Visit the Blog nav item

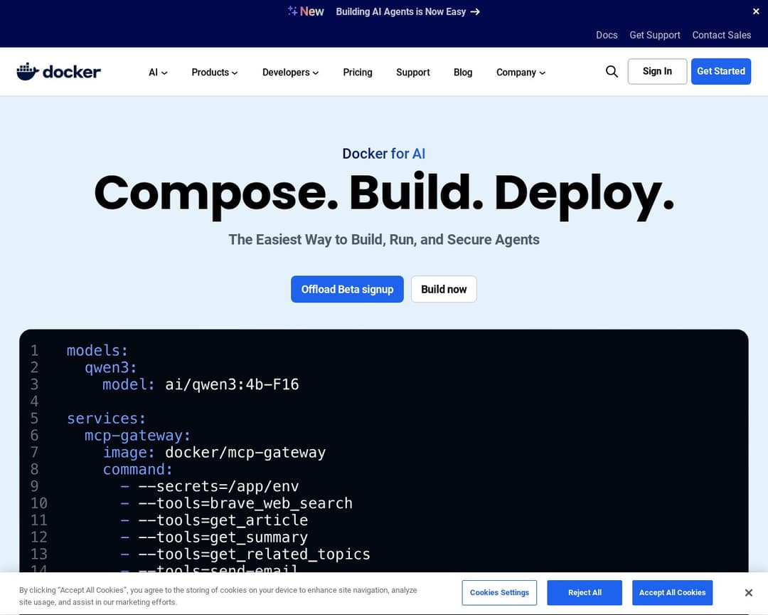463,72
